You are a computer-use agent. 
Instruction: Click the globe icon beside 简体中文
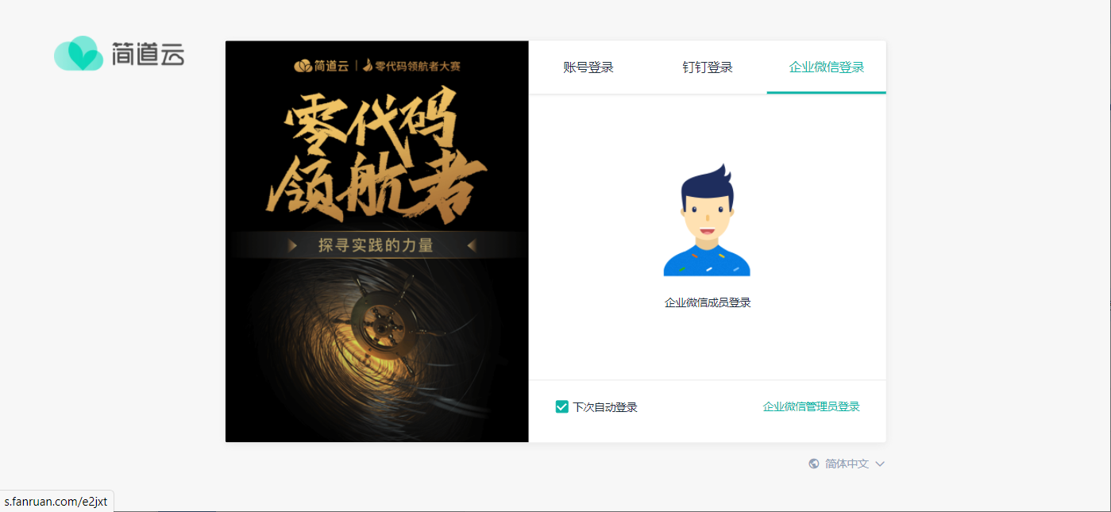[x=814, y=464]
